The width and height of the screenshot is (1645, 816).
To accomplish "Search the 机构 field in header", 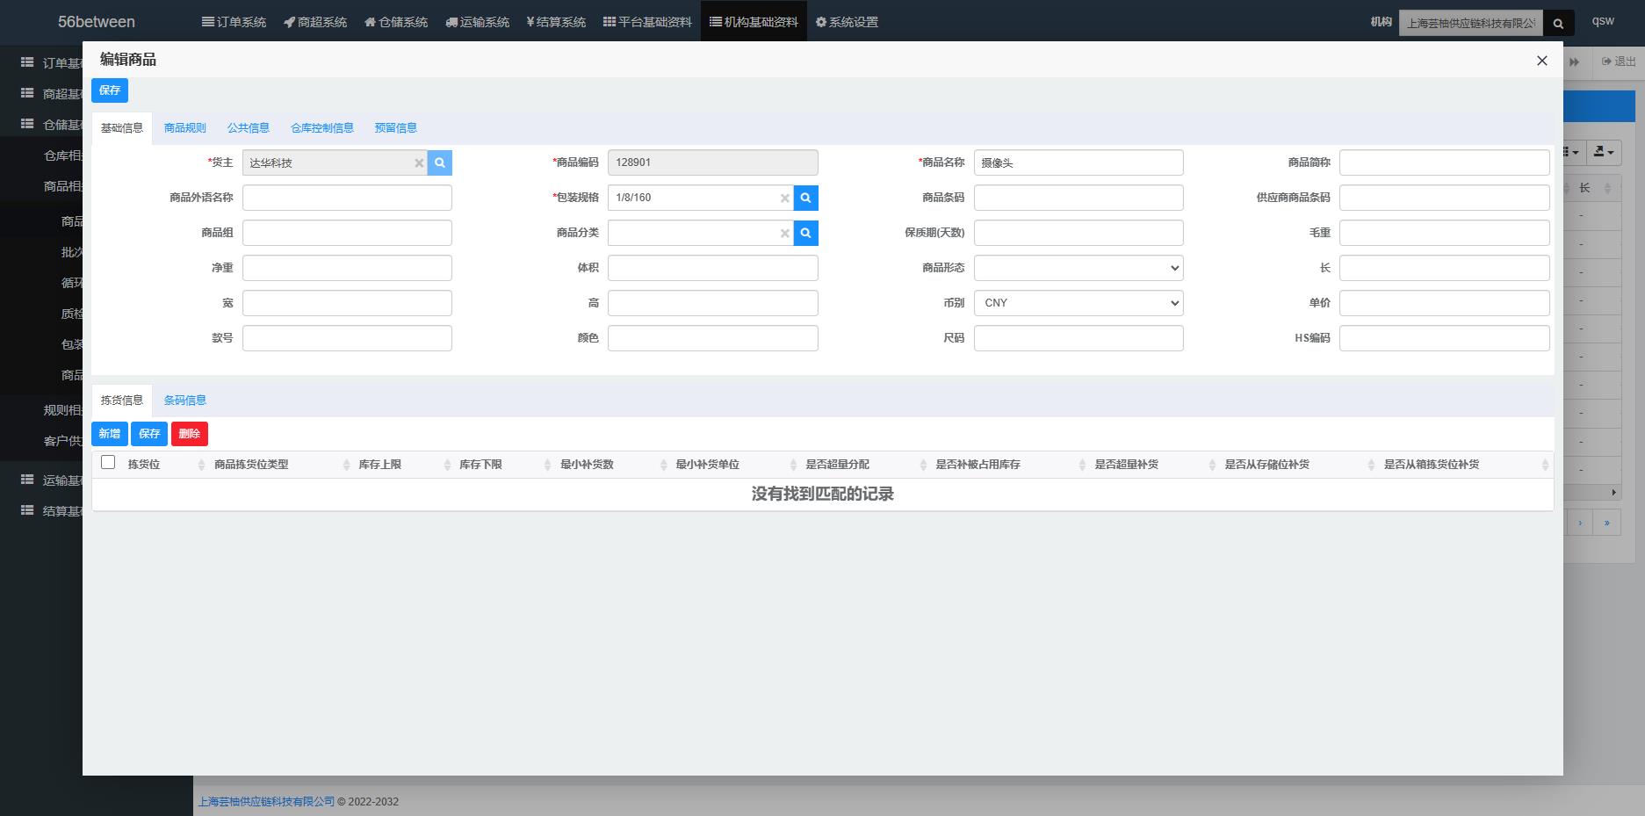I will tap(1558, 23).
